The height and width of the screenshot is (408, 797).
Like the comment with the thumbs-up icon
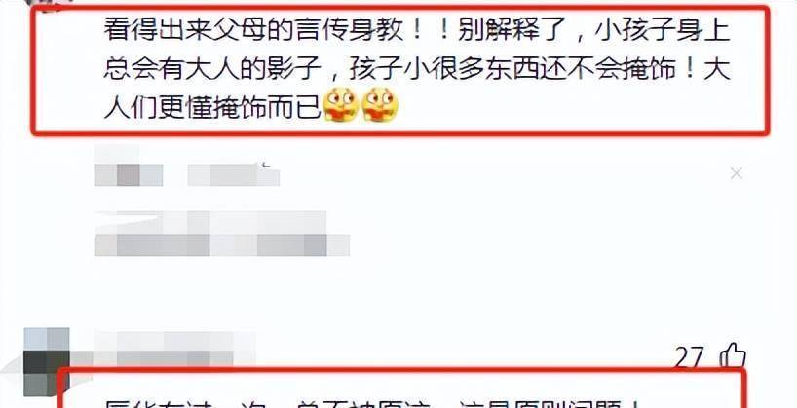[x=733, y=355]
